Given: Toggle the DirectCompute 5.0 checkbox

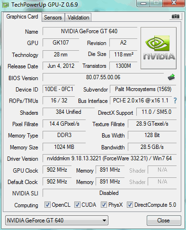Looking at the screenshot, I should click(130, 205).
